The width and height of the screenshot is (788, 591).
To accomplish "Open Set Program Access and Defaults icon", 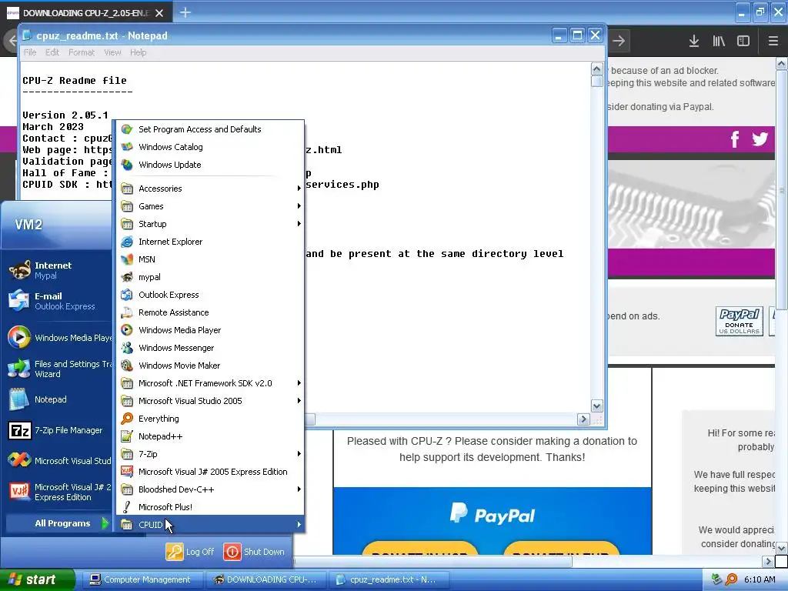I will pyautogui.click(x=127, y=129).
